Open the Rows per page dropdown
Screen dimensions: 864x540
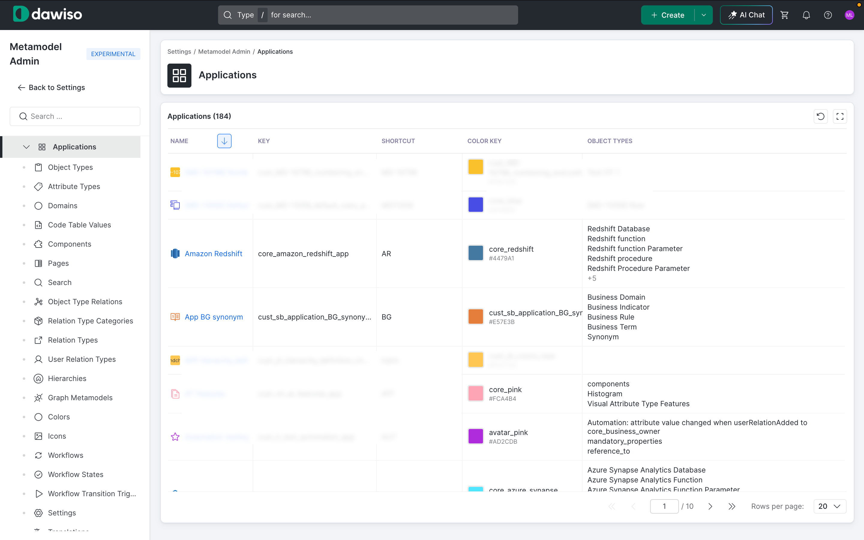pos(829,506)
